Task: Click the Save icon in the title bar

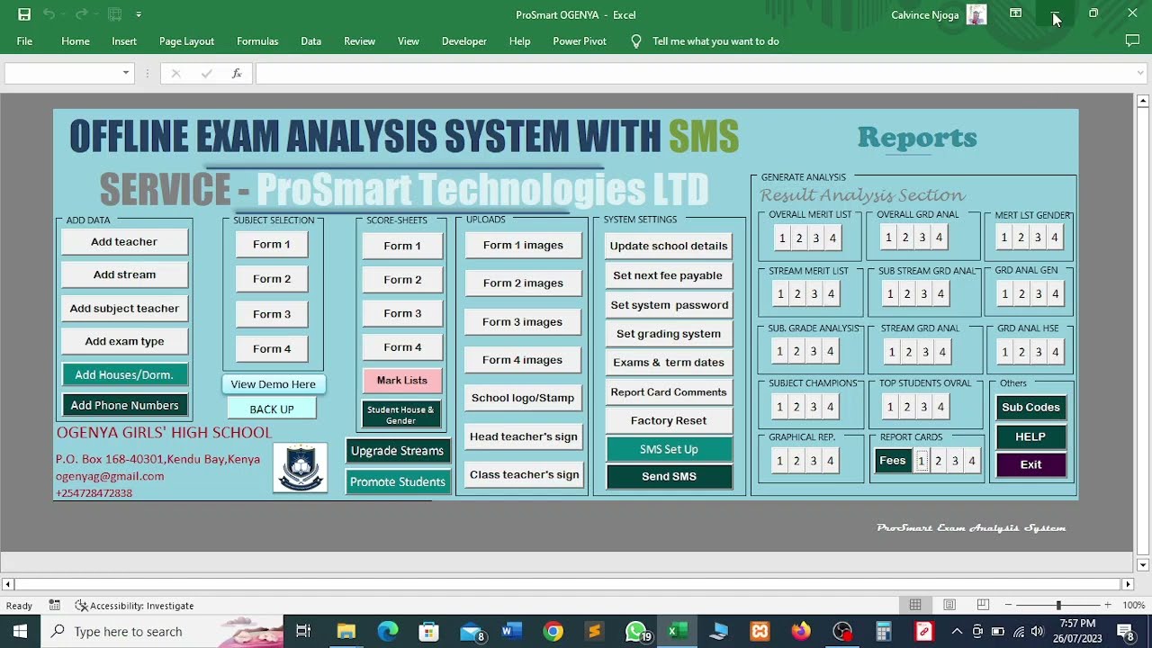Action: pyautogui.click(x=24, y=14)
